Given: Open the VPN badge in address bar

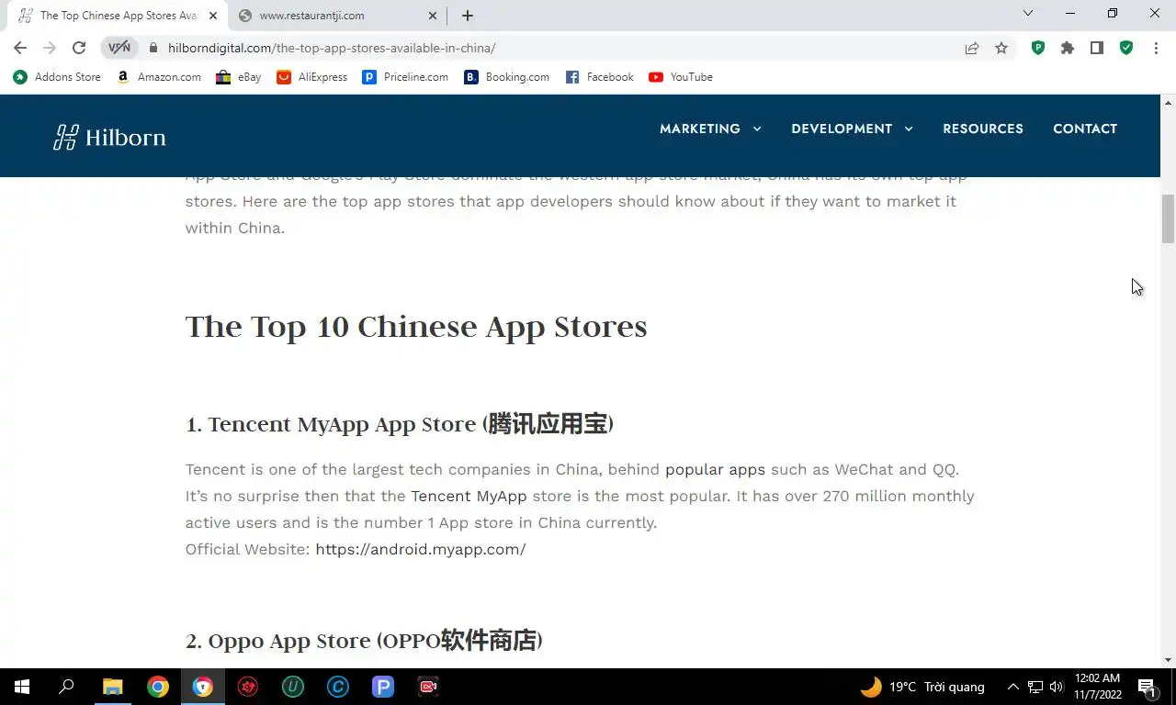Looking at the screenshot, I should point(119,48).
